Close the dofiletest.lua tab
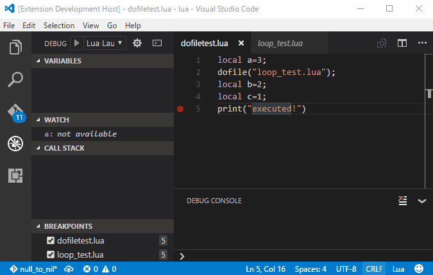The image size is (433, 275). tap(241, 43)
